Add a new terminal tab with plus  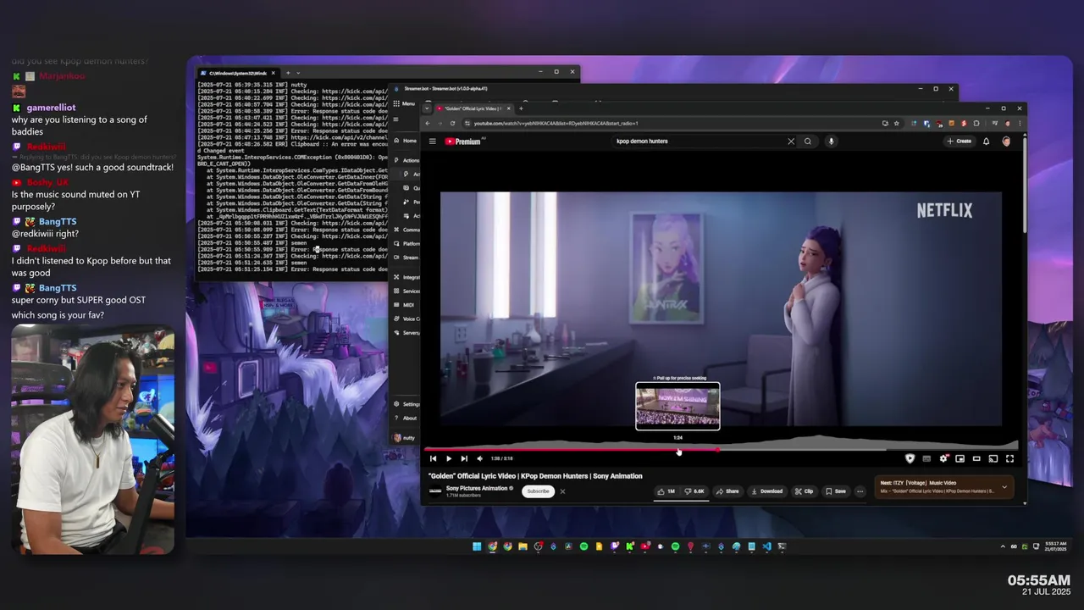287,73
